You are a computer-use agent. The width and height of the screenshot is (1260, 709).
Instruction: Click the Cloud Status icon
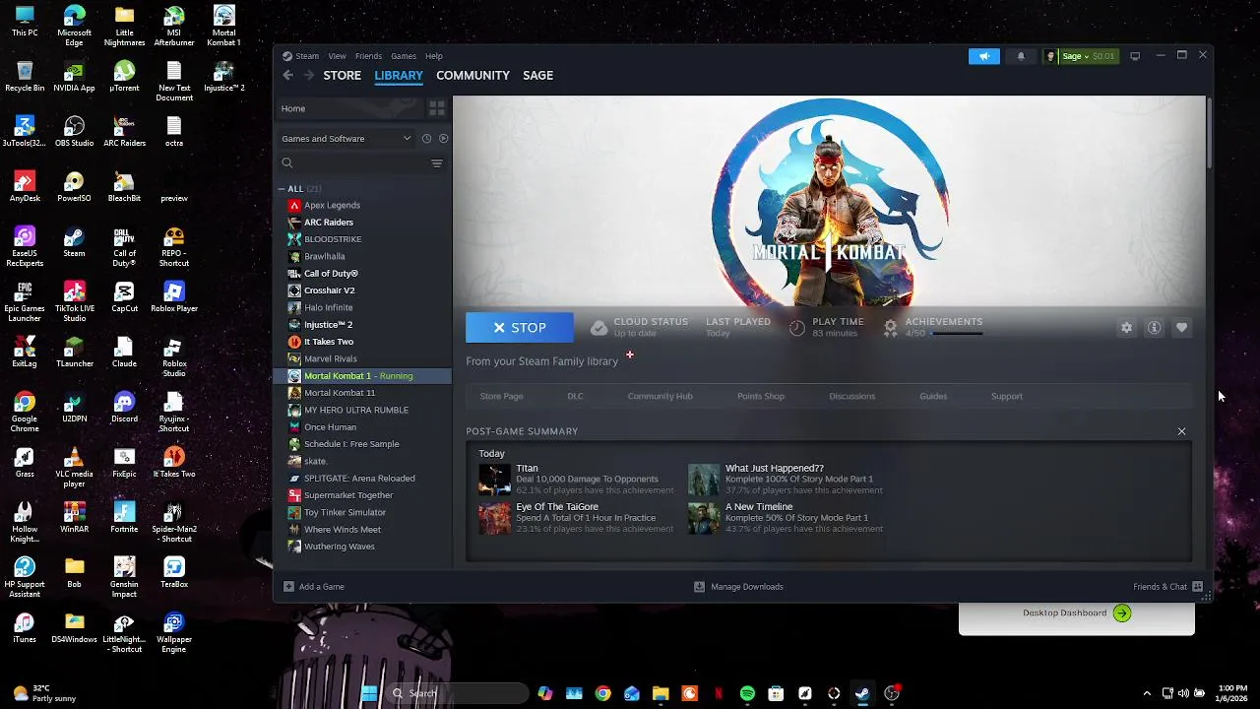598,328
